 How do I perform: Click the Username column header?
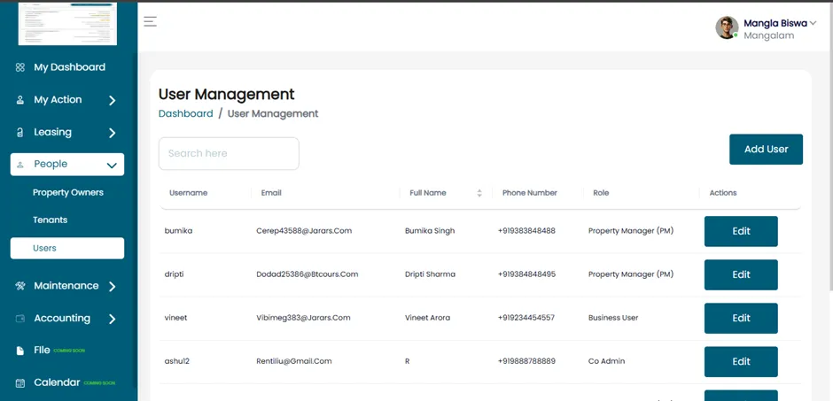click(x=188, y=193)
